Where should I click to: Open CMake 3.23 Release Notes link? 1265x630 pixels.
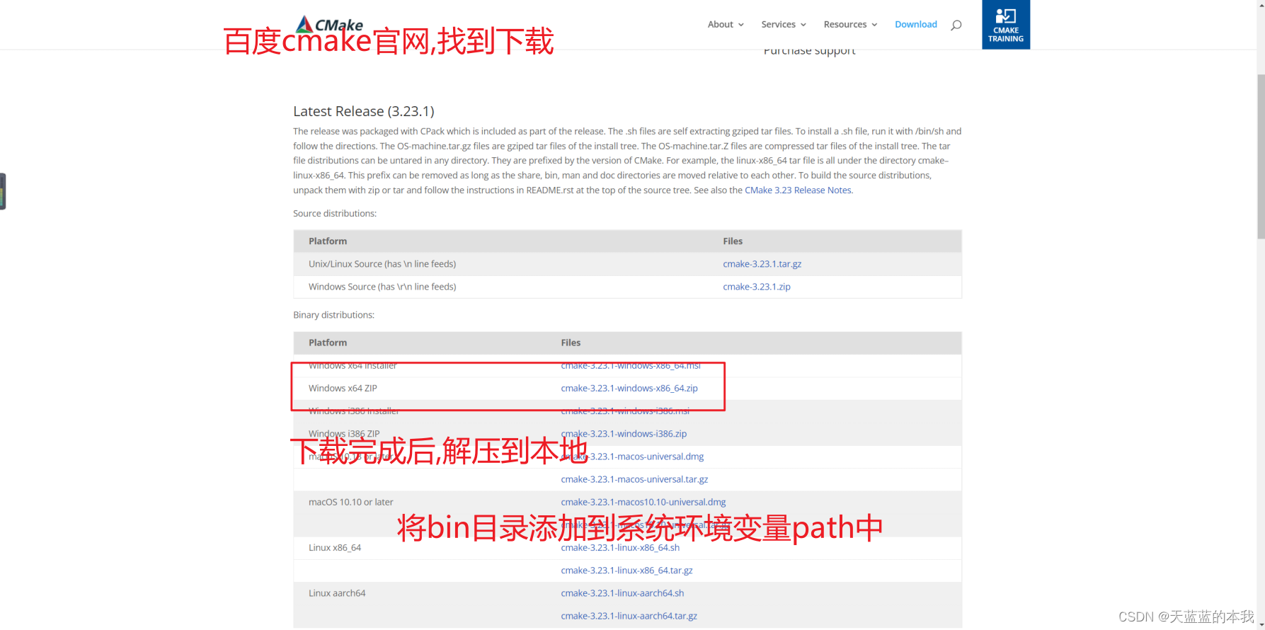798,190
